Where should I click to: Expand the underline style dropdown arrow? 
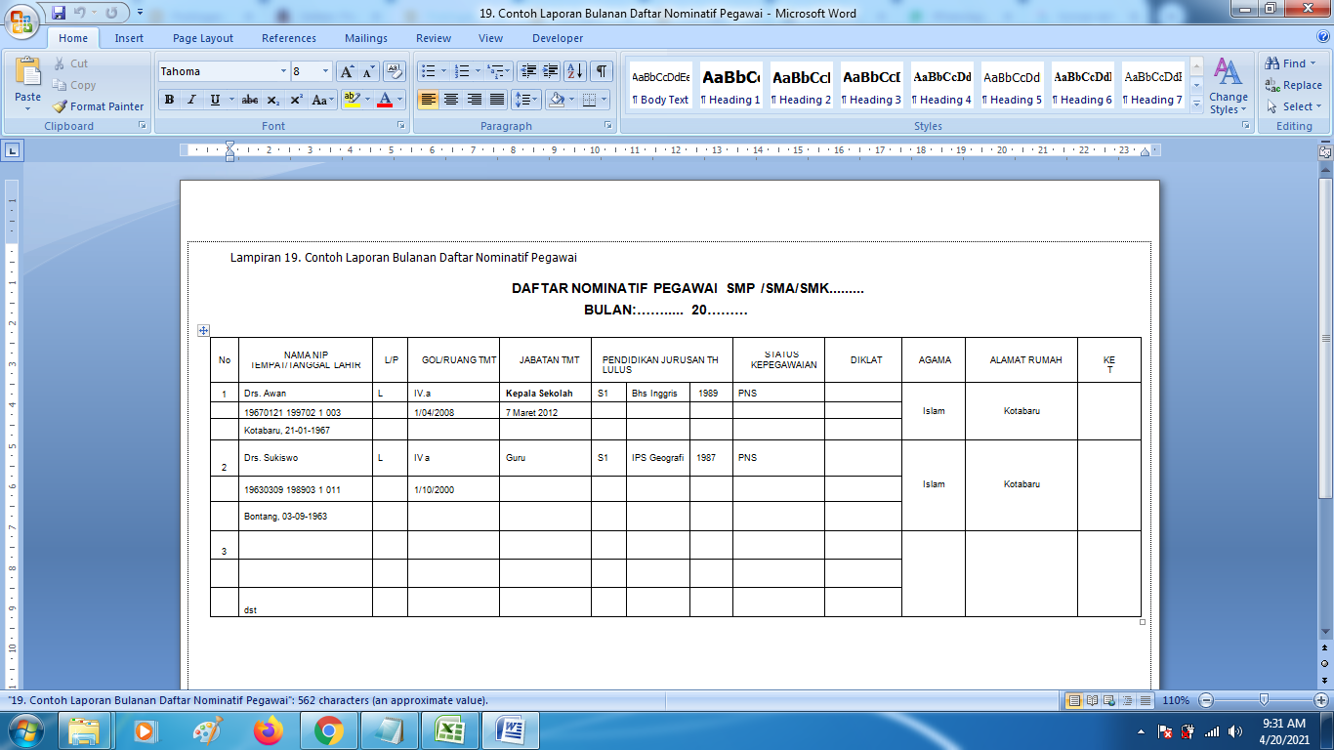coord(231,100)
